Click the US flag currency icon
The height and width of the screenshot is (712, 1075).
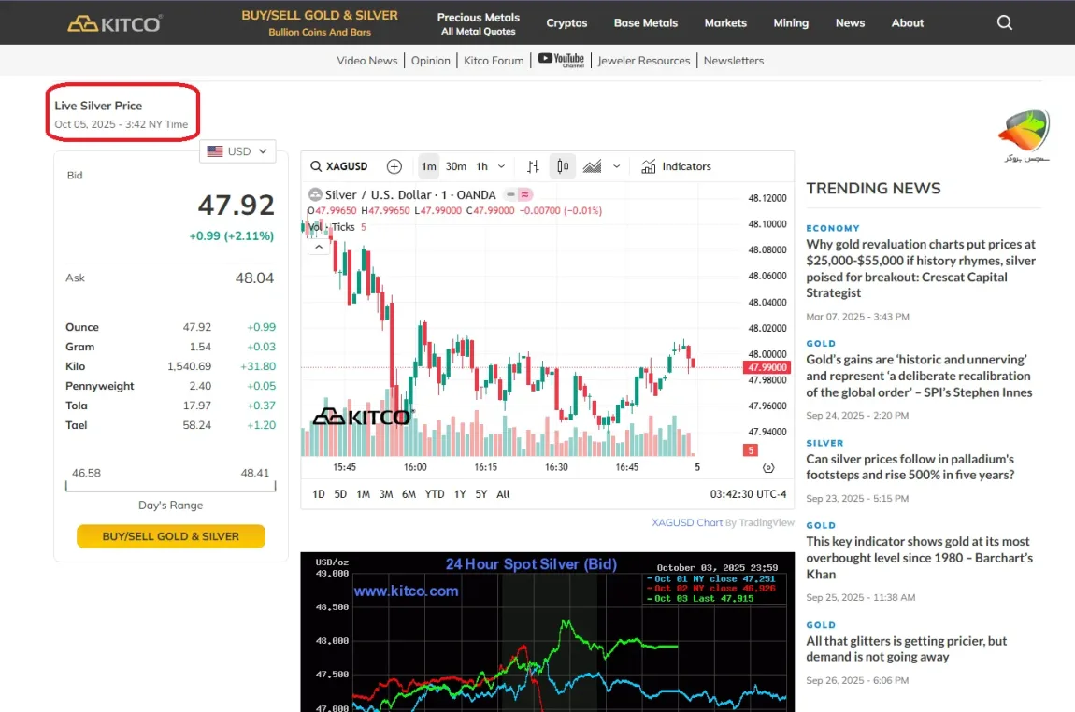(x=215, y=151)
